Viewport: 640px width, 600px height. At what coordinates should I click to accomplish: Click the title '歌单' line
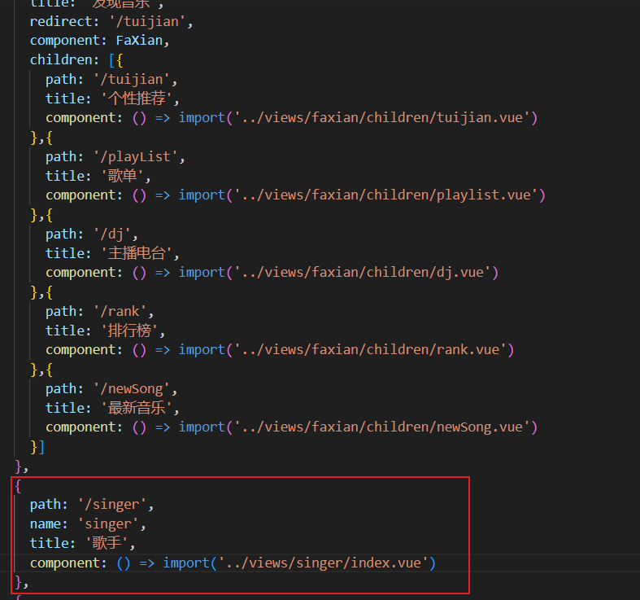click(98, 176)
